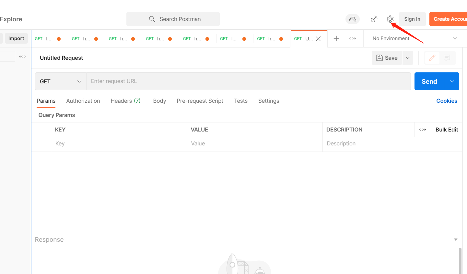
Task: Click the Create Account button
Action: coord(448,19)
